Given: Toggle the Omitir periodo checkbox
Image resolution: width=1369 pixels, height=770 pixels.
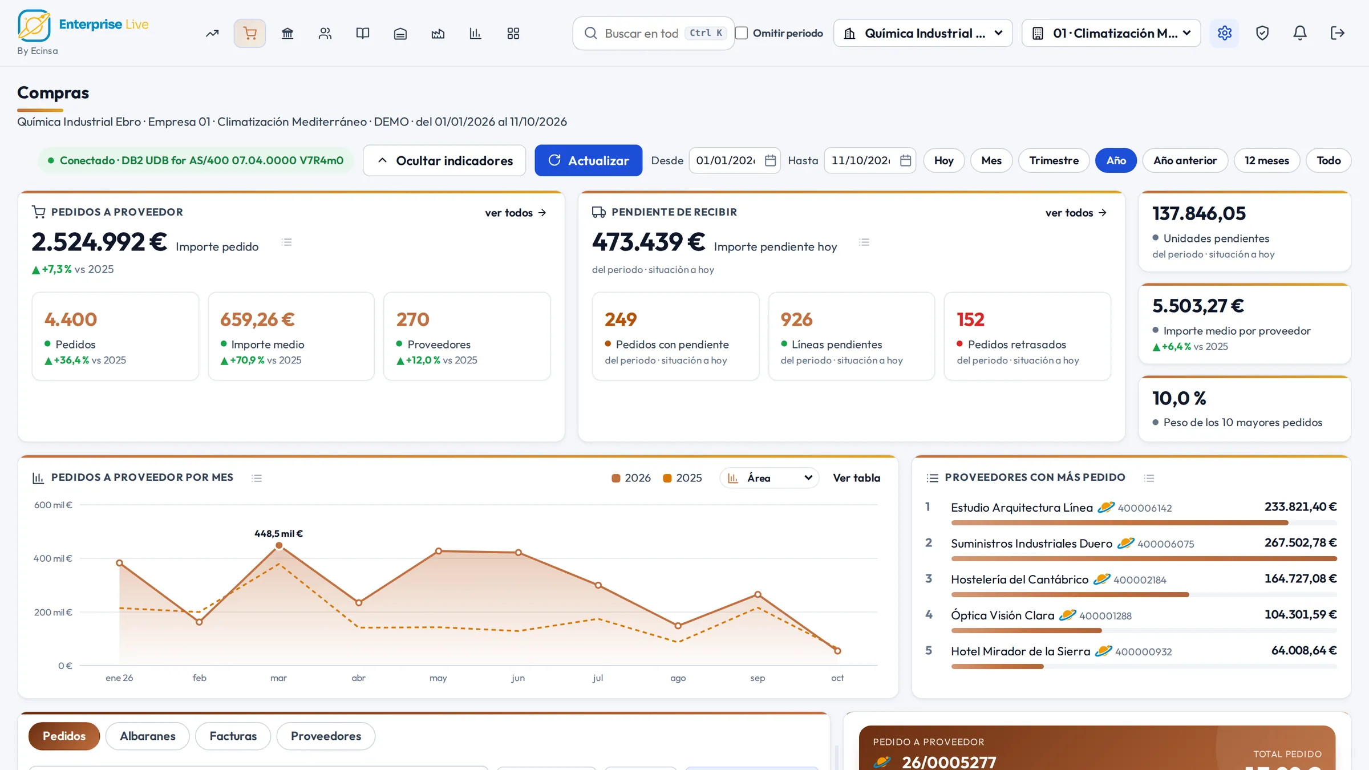Looking at the screenshot, I should tap(742, 33).
